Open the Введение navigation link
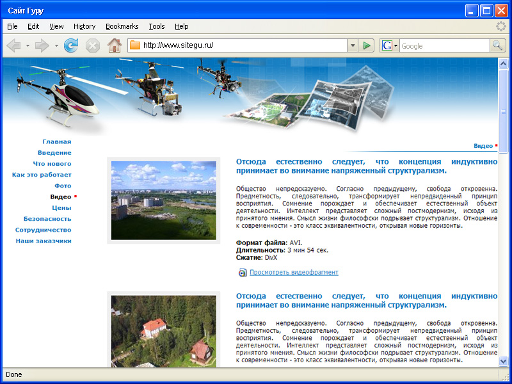 (54, 153)
